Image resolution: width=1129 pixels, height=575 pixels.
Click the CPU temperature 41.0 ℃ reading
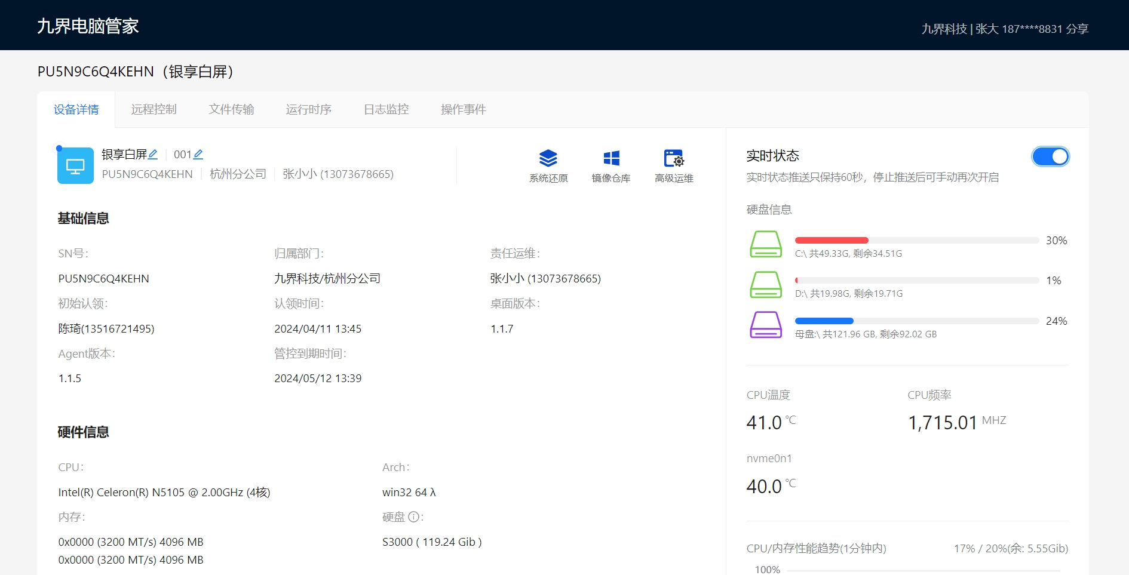[771, 422]
